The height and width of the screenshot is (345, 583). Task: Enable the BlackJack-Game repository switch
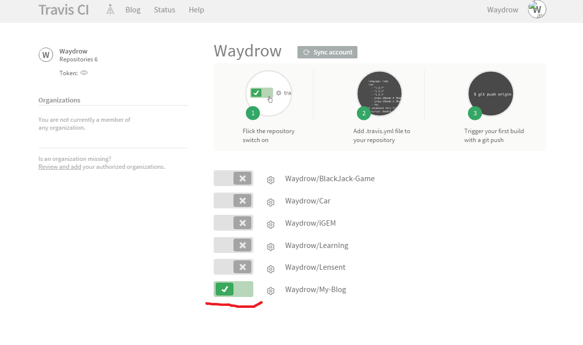[233, 178]
